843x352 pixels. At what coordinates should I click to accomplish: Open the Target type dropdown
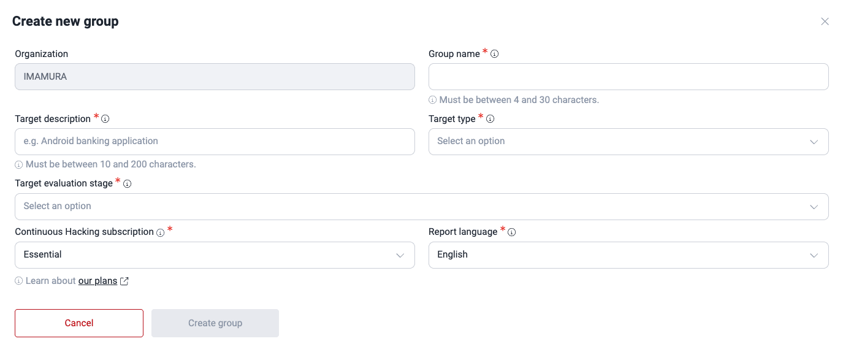[628, 142]
